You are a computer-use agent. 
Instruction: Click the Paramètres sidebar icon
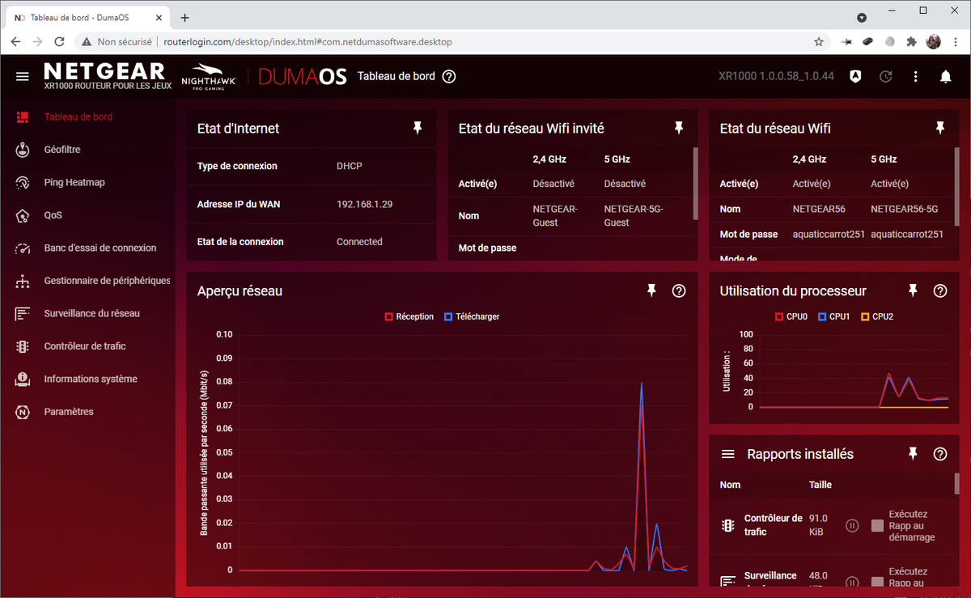(x=23, y=412)
